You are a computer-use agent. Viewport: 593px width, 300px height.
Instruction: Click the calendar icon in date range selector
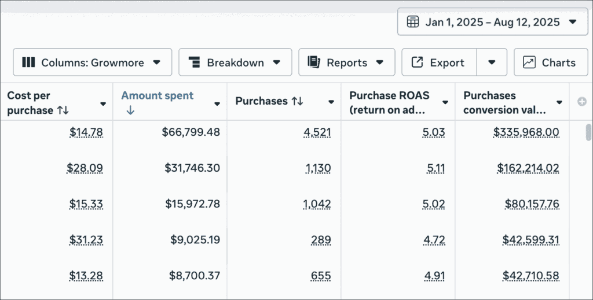(413, 22)
